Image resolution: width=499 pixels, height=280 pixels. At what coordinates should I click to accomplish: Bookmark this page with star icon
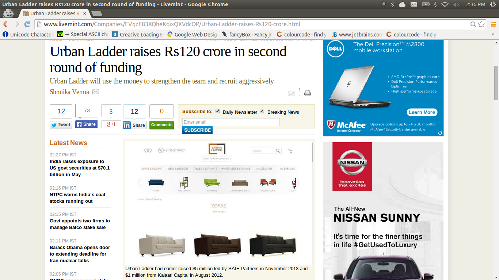pos(481,24)
